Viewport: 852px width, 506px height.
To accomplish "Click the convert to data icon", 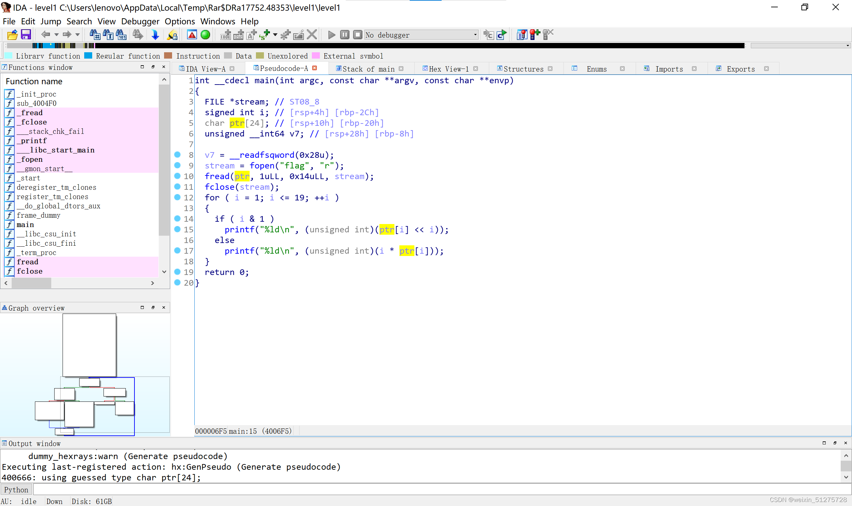I will click(239, 35).
